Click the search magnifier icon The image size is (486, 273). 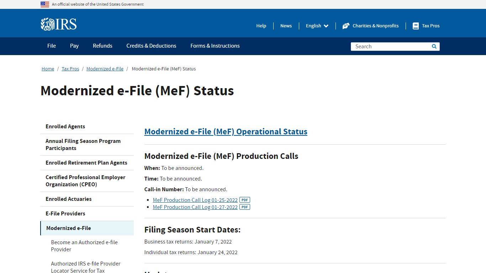(x=434, y=46)
